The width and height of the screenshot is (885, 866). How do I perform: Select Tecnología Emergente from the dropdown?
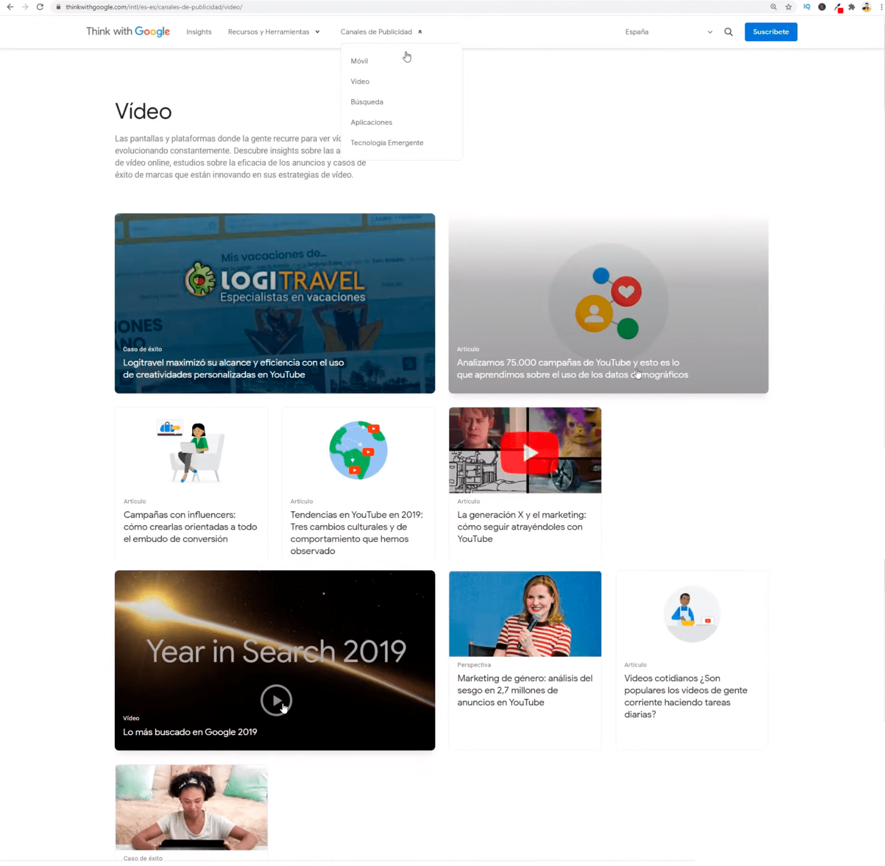(x=387, y=143)
